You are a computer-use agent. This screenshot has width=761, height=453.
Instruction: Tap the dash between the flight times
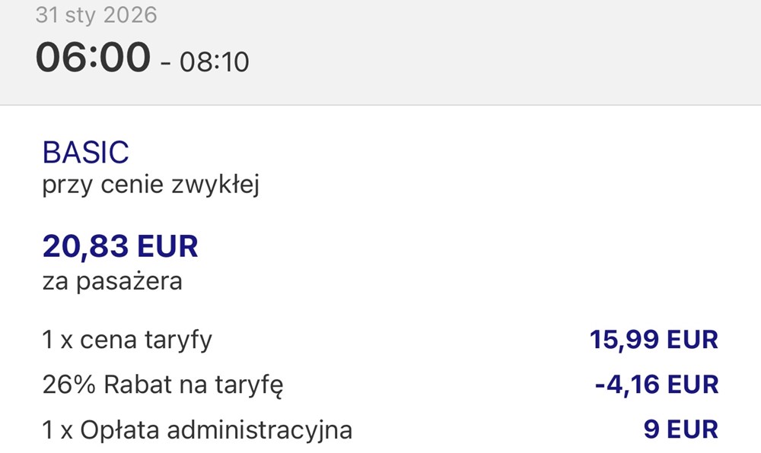(165, 62)
